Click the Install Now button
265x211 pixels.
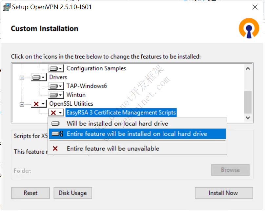pos(224,193)
